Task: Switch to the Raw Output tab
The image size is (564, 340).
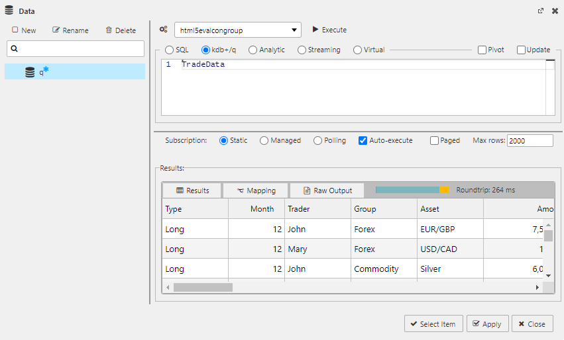Action: click(x=327, y=191)
